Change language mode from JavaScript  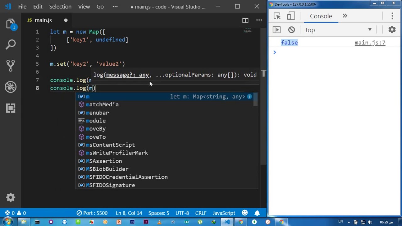pyautogui.click(x=224, y=213)
